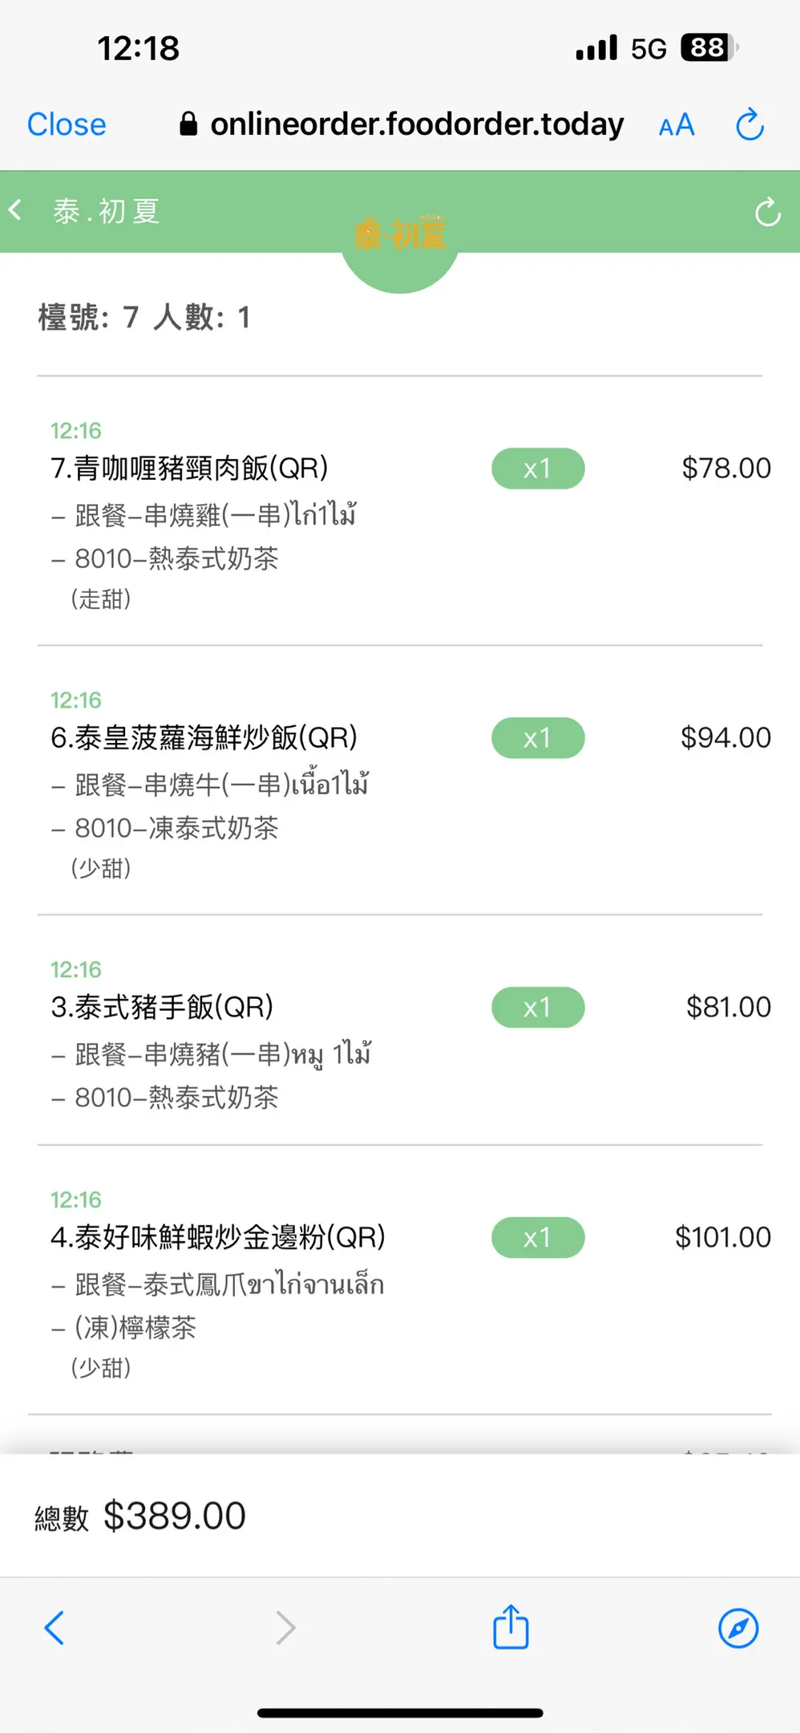Viewport: 800px width, 1733px height.
Task: Open in Safari via the compass icon
Action: 738,1628
